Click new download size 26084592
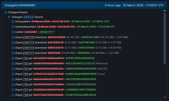The height and width of the screenshot is (101, 169). pyautogui.click(x=84, y=53)
